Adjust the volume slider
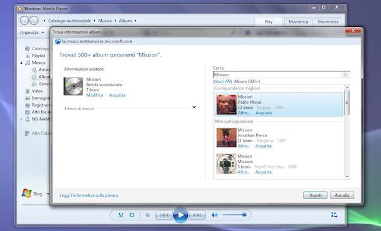The width and height of the screenshot is (381, 231). point(234,215)
